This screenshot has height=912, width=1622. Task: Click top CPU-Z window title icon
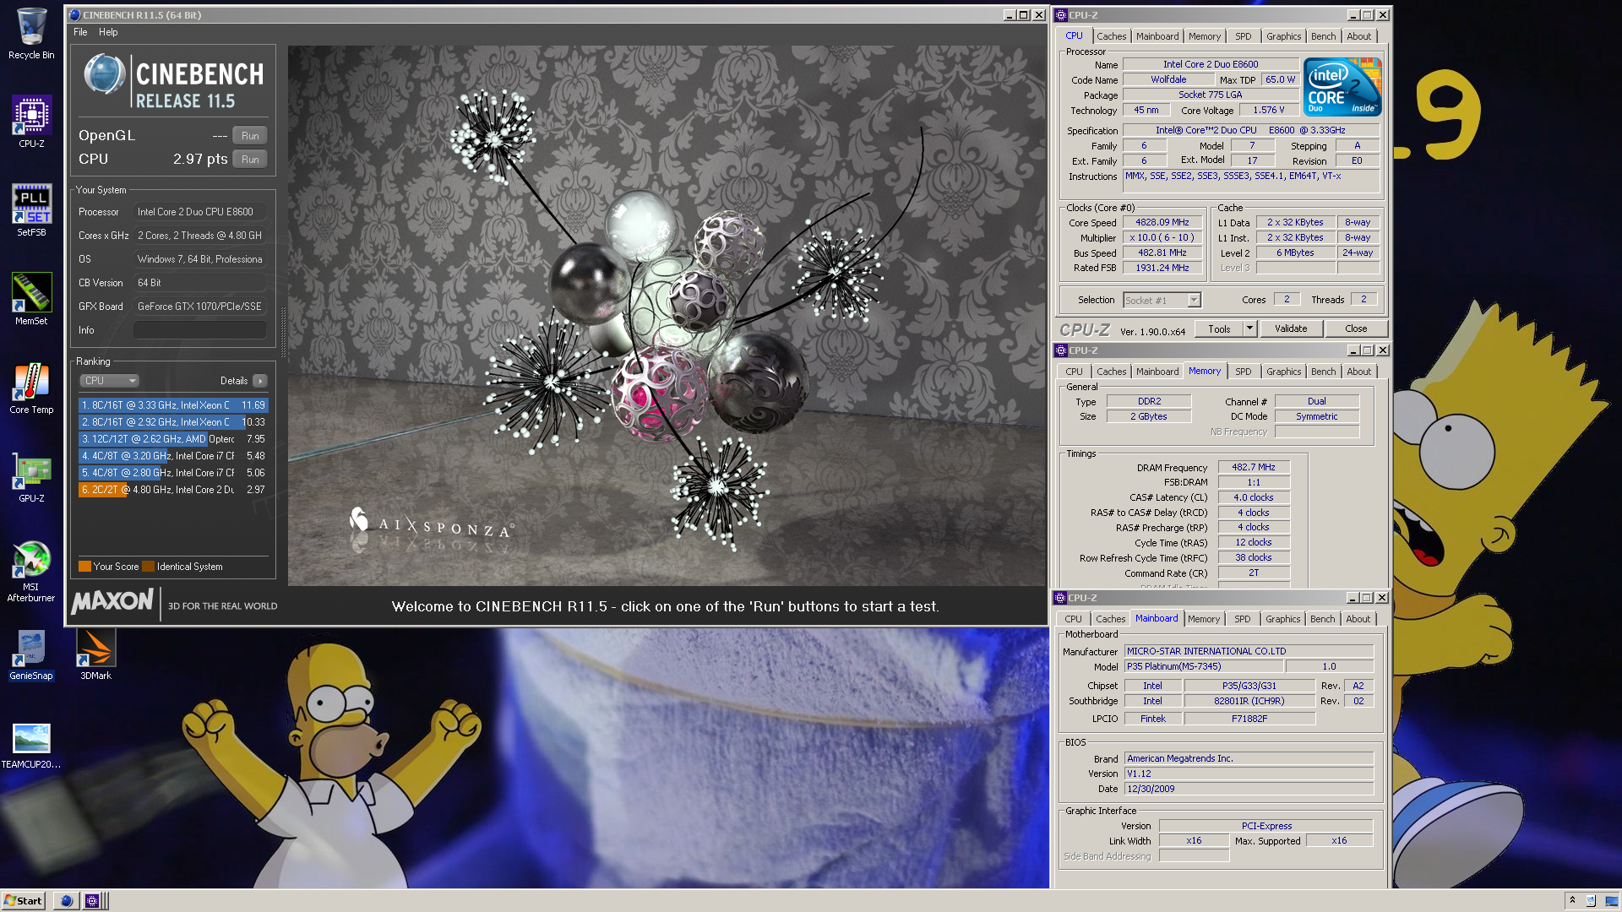point(1061,15)
